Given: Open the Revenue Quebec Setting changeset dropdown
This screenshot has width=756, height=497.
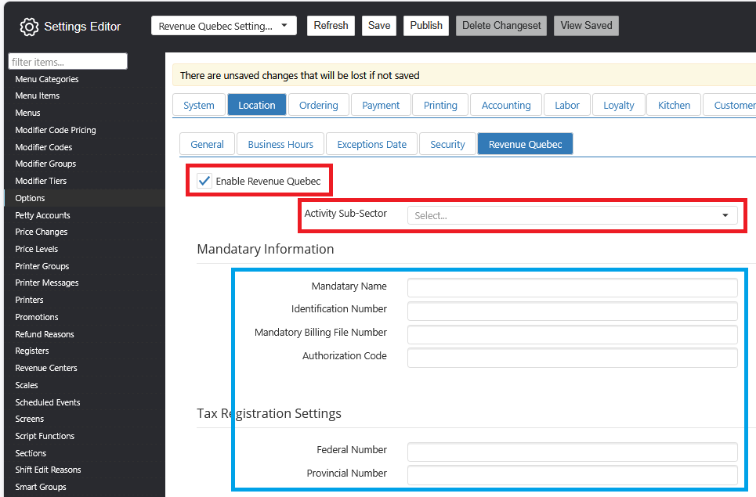Looking at the screenshot, I should 224,26.
